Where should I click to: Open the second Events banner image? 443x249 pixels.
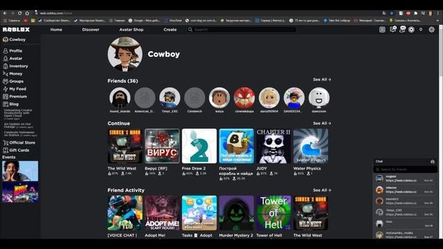coord(20,192)
